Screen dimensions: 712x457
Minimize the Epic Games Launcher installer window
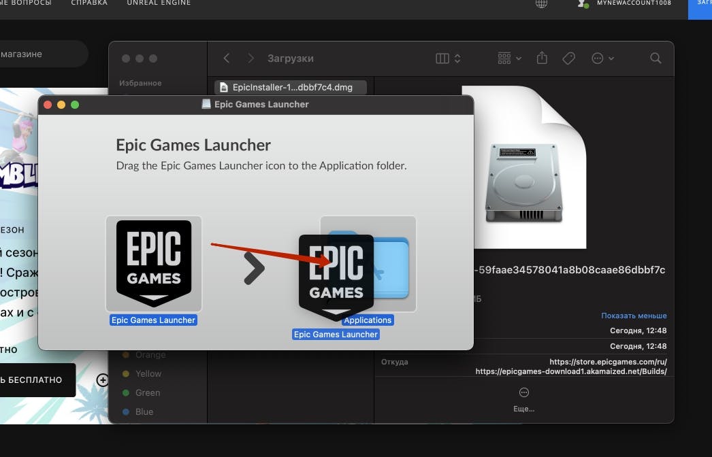[x=61, y=105]
